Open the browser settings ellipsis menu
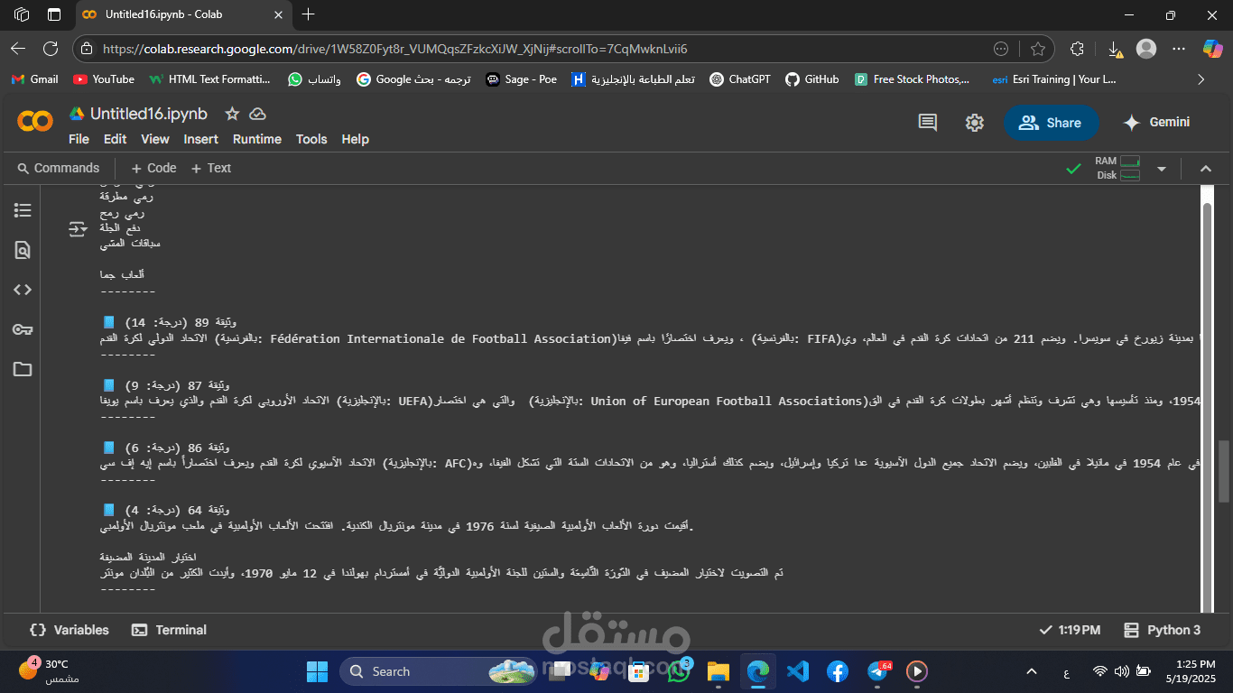Viewport: 1233px width, 693px height. (1179, 49)
